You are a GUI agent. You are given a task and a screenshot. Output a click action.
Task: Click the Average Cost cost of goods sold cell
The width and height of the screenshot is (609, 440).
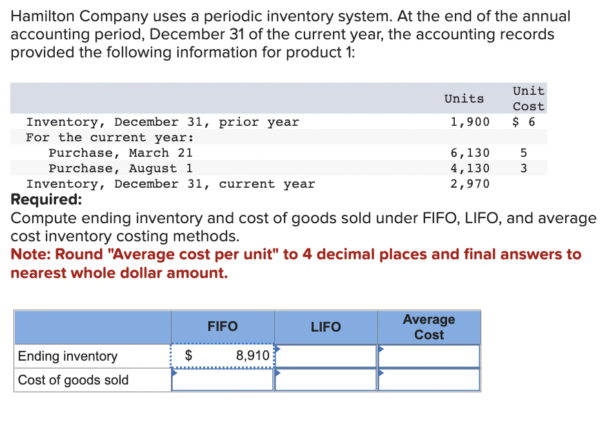(x=429, y=379)
